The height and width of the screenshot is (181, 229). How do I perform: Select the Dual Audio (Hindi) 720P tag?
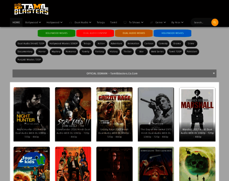[31, 43]
